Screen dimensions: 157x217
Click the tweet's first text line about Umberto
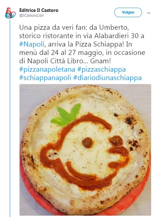point(74,28)
